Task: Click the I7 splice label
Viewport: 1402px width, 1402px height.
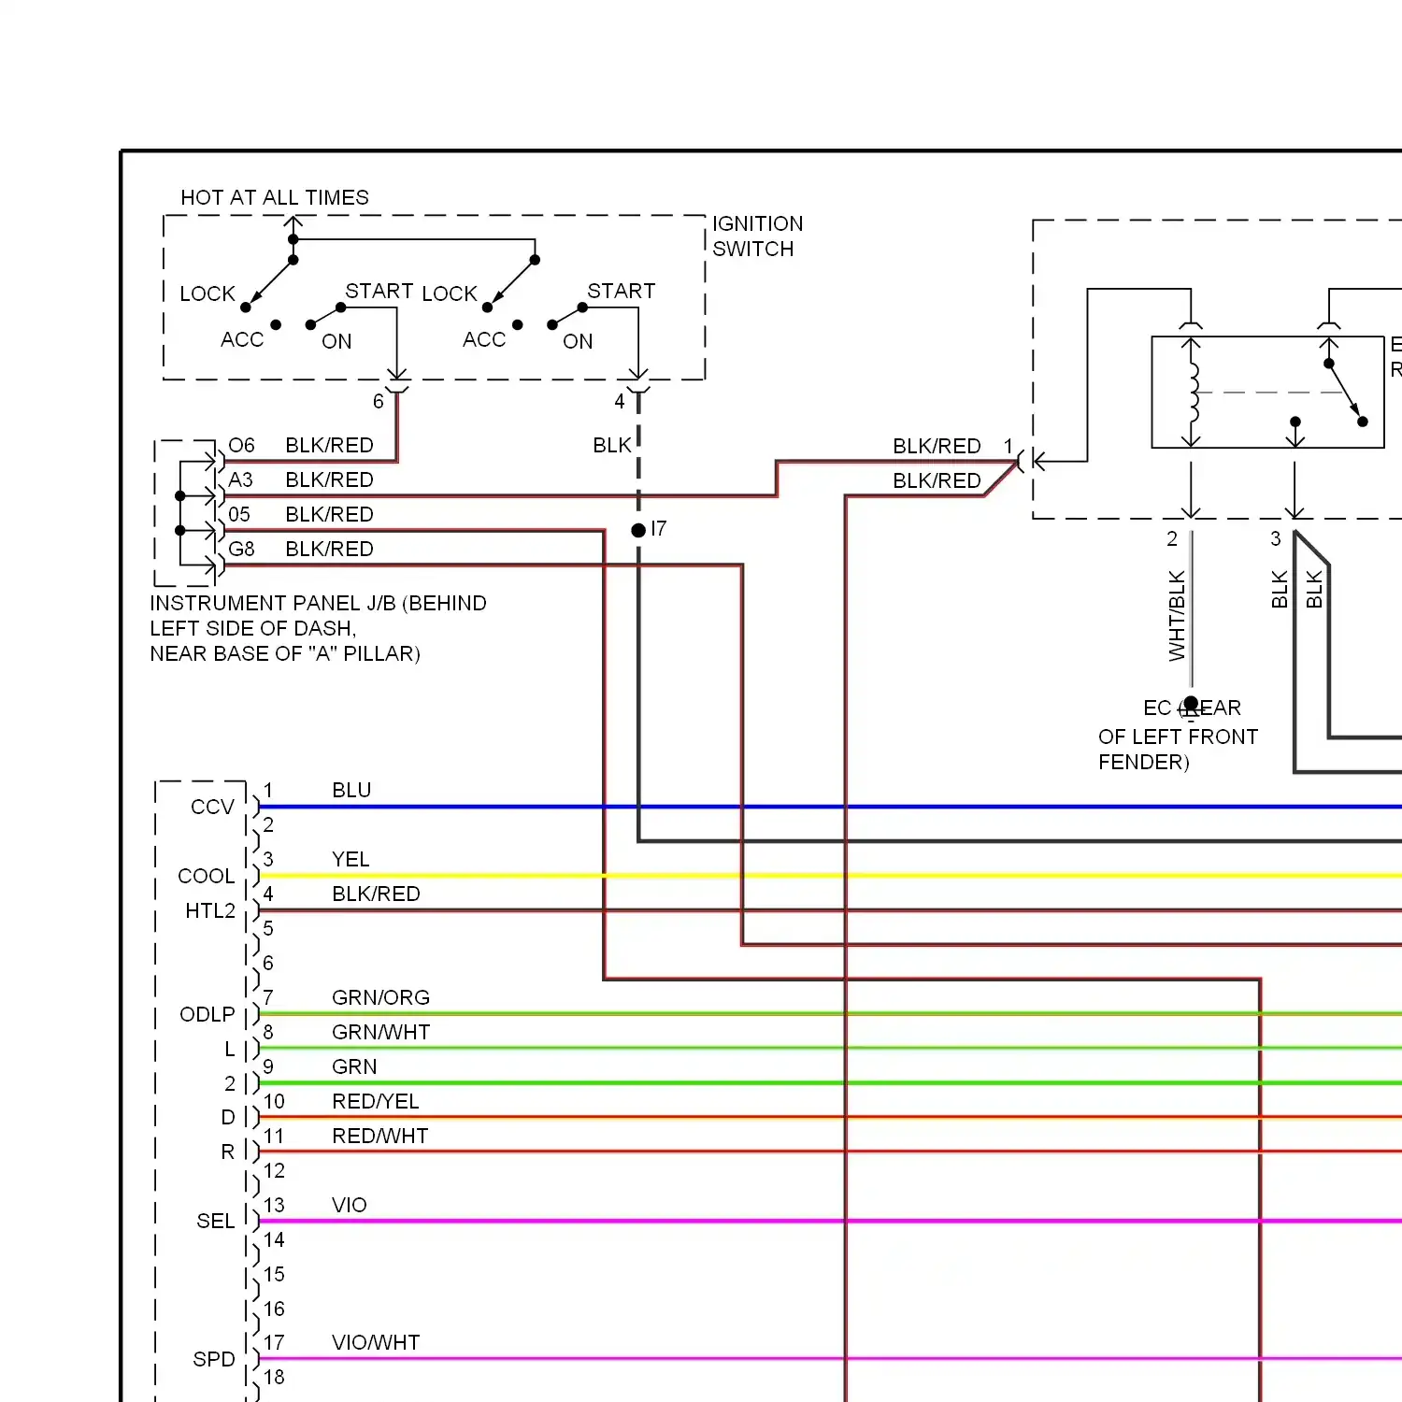Action: 659,529
